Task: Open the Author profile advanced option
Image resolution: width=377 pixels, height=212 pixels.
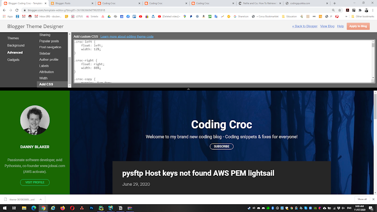Action: [x=49, y=60]
